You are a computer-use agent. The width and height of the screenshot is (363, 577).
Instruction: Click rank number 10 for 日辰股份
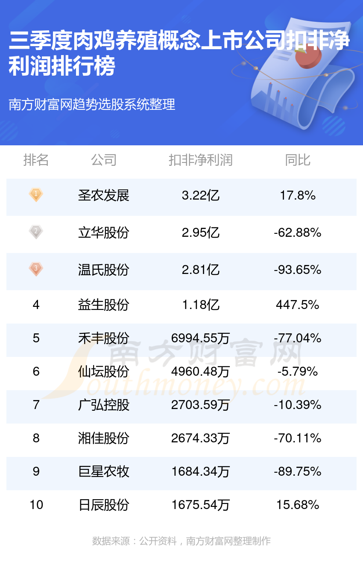(x=36, y=505)
